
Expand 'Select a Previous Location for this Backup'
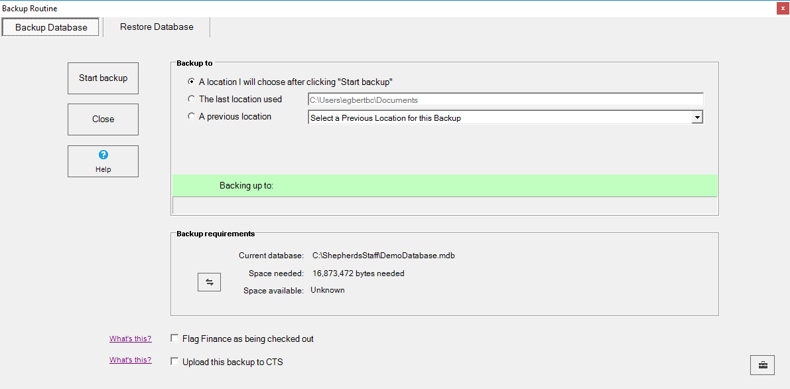pyautogui.click(x=697, y=117)
